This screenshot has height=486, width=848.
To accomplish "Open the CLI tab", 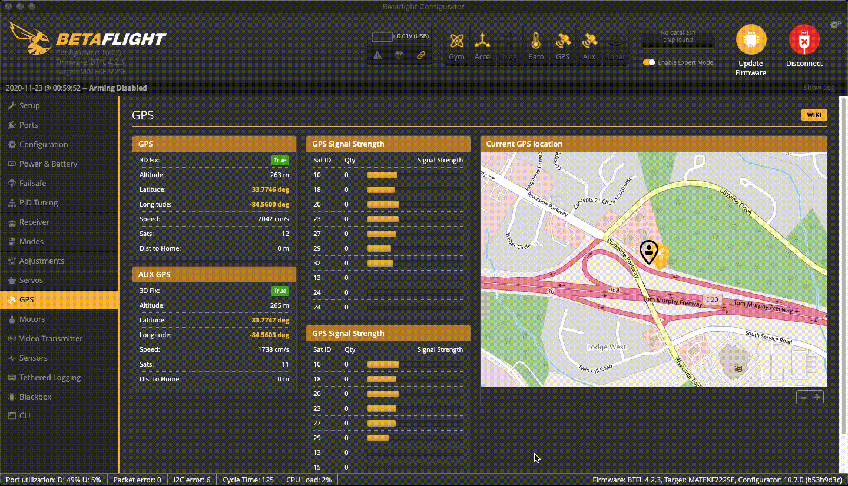I will pos(59,415).
